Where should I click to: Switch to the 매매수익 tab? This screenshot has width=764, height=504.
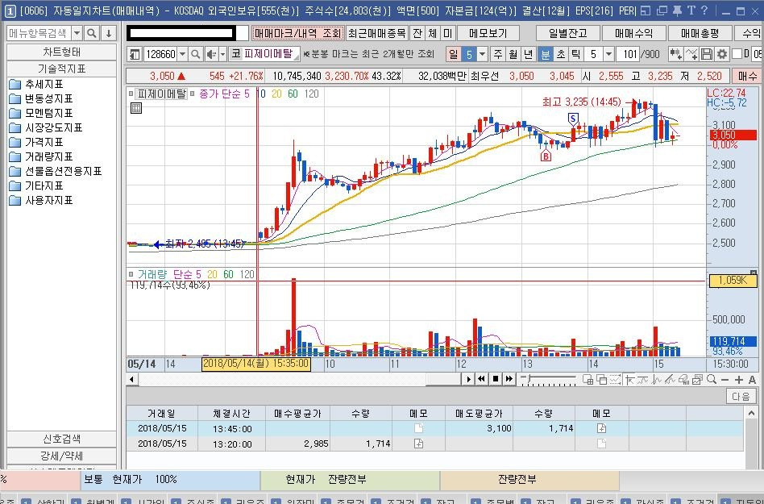633,33
